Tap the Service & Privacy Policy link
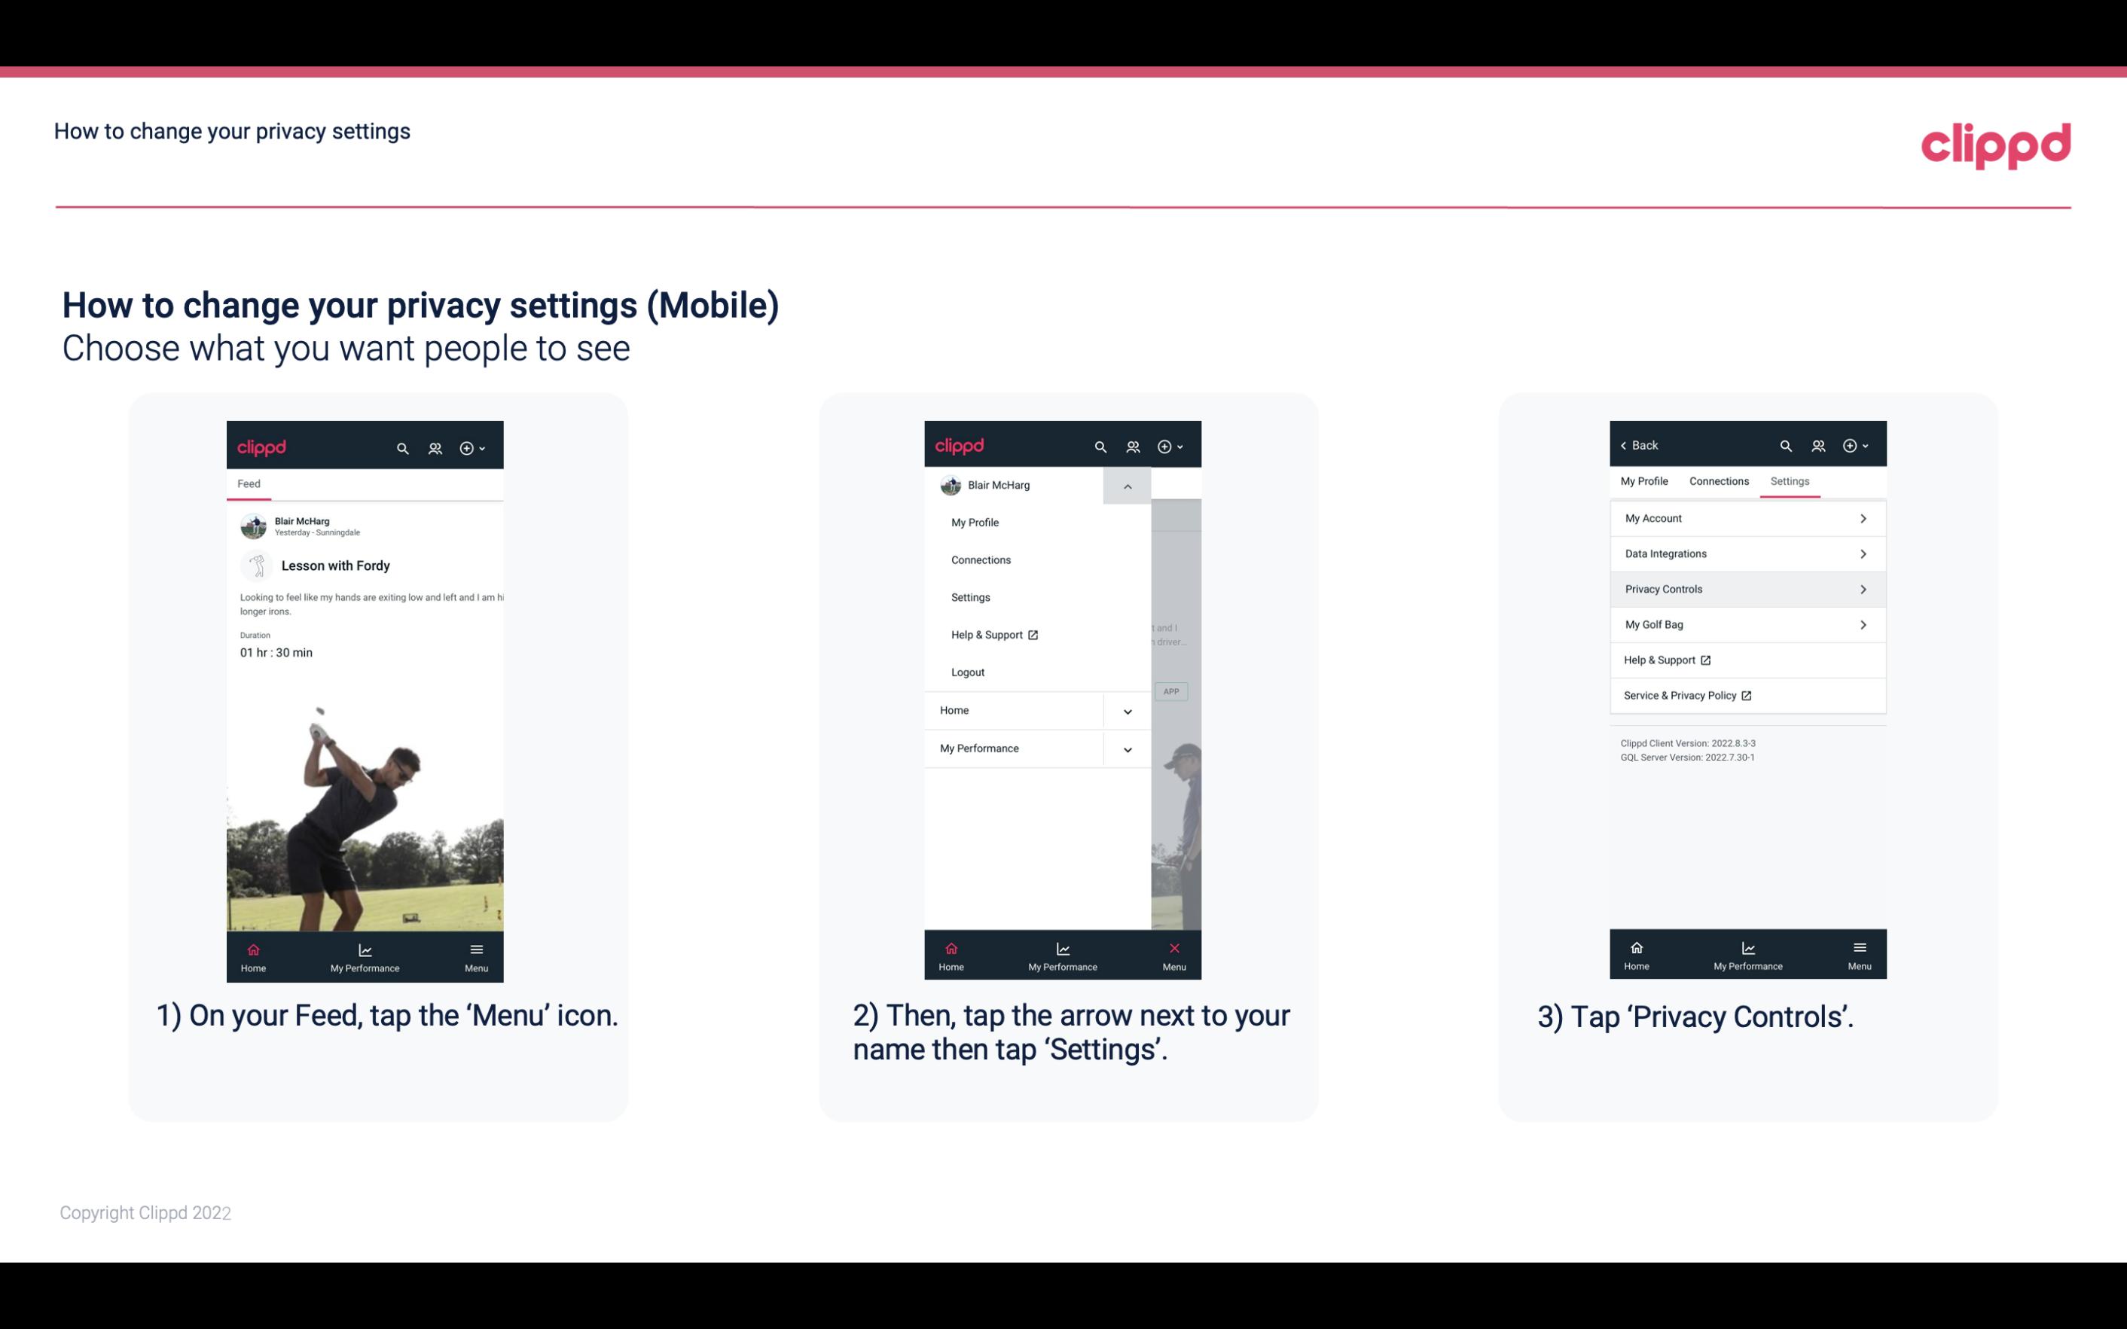The image size is (2127, 1329). 1681,695
